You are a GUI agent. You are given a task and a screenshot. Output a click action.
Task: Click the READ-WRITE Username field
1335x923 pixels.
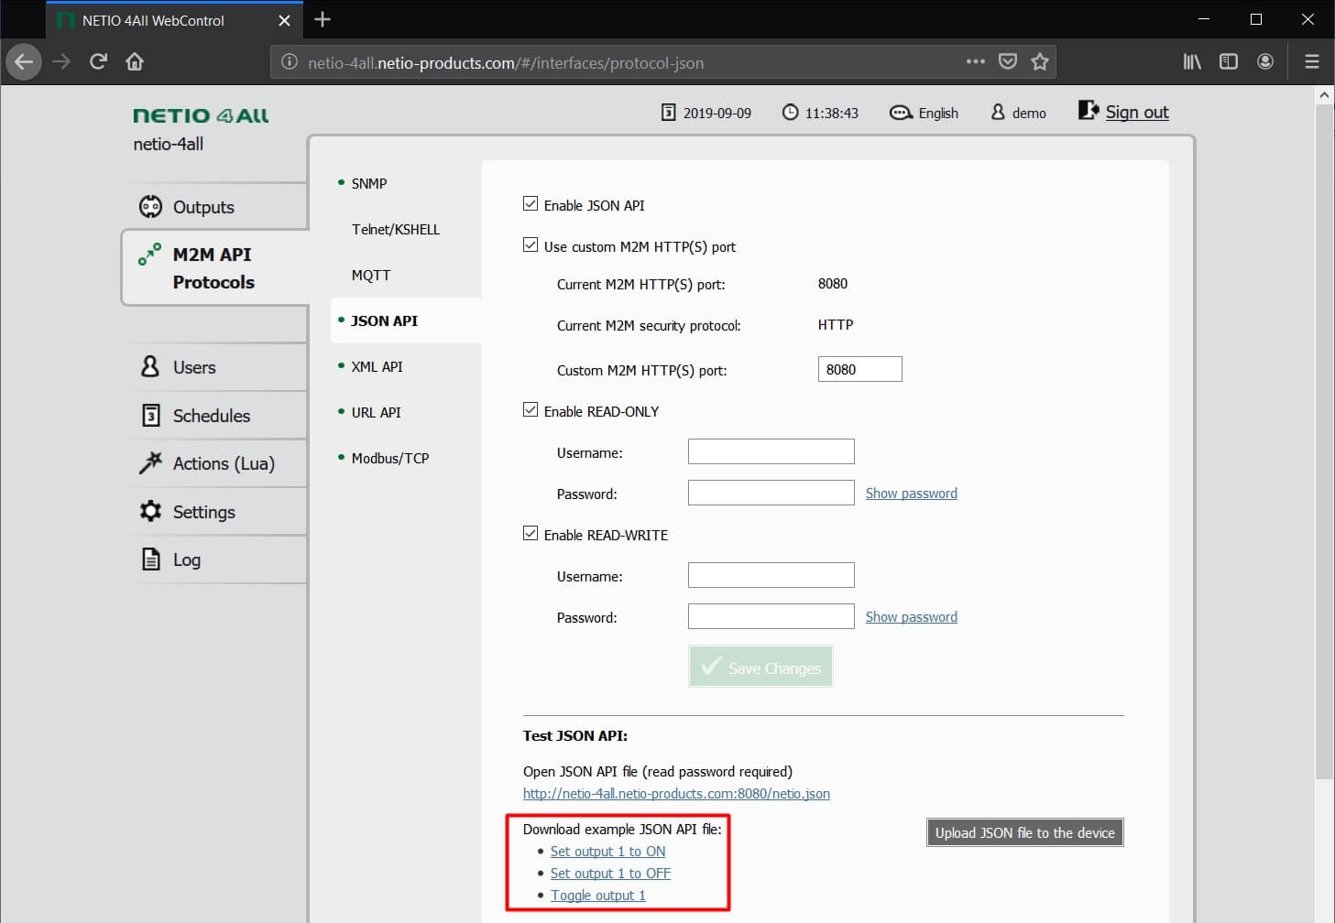pyautogui.click(x=771, y=575)
